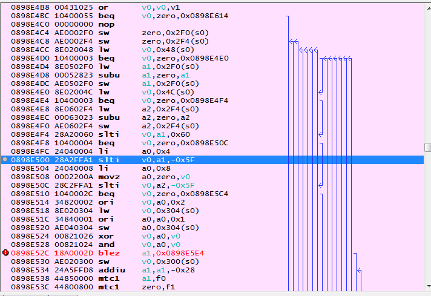This screenshot has height=296, width=431.
Task: Select the nop instruction at 0898E4C0
Action: tap(105, 25)
